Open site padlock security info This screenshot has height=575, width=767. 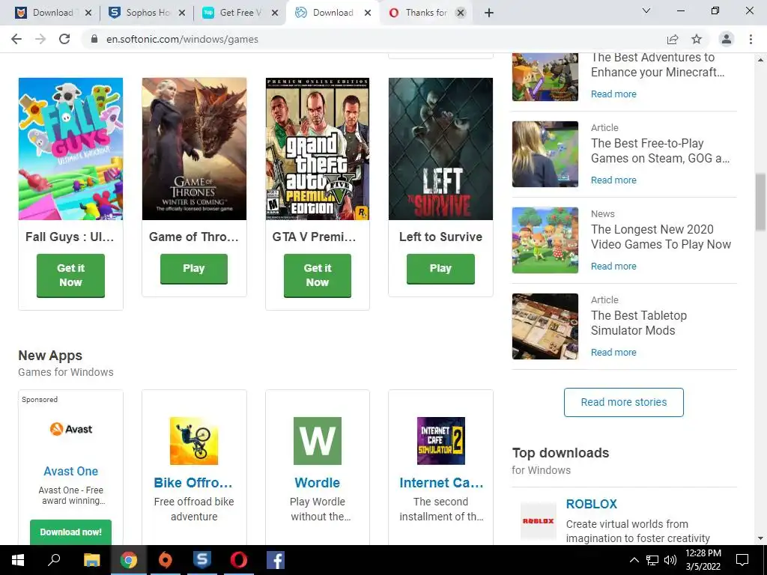[94, 39]
